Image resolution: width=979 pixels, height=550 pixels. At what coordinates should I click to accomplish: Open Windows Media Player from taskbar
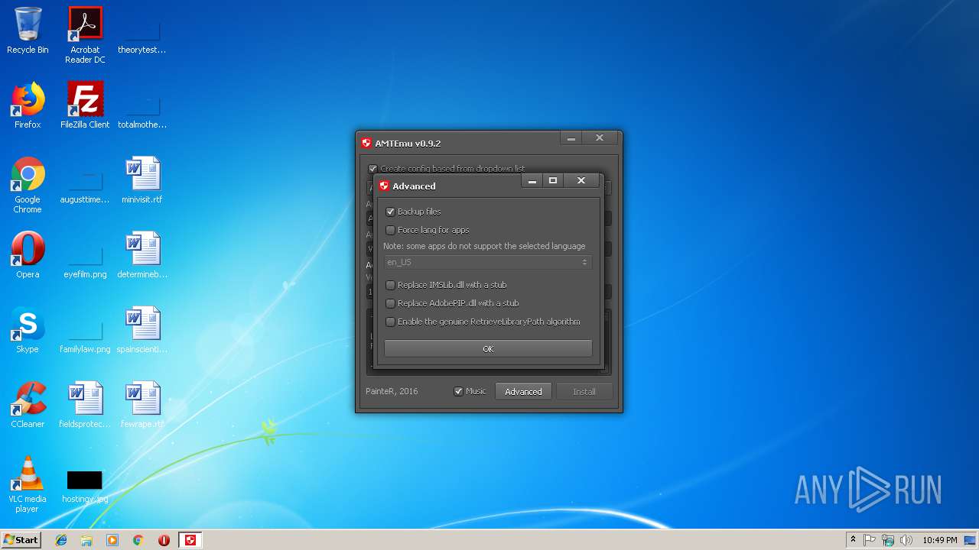[x=112, y=540]
